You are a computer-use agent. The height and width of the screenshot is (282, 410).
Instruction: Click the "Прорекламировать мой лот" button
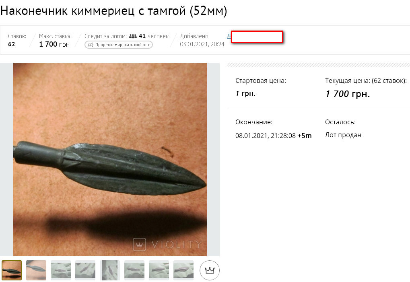(x=119, y=45)
